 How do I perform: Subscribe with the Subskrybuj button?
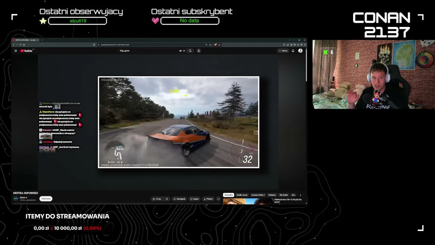tap(46, 199)
